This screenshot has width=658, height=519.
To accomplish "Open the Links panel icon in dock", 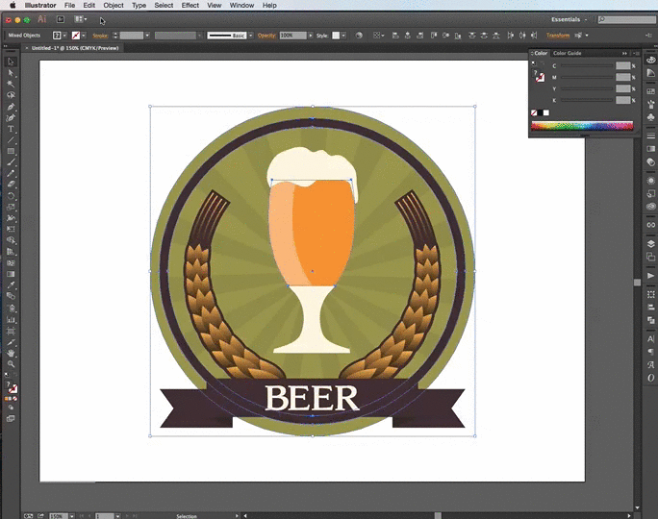I will coord(651,225).
